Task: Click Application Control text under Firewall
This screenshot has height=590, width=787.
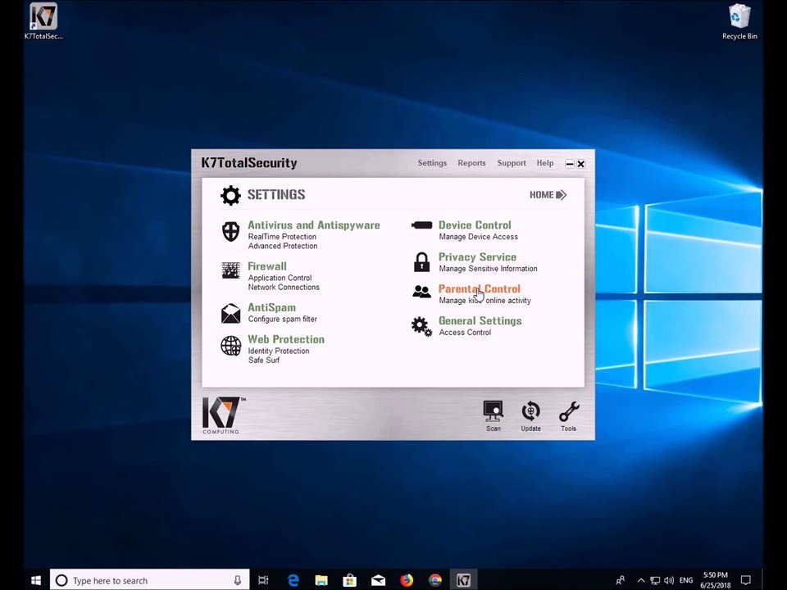Action: point(280,278)
